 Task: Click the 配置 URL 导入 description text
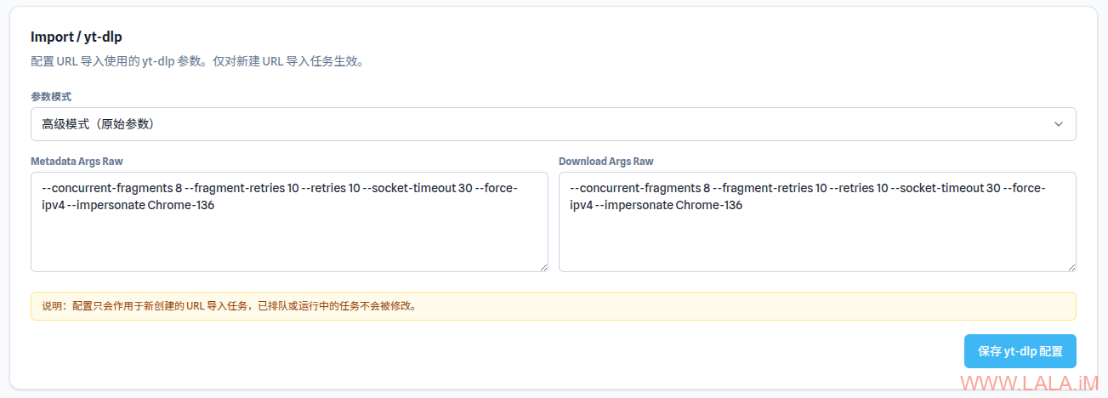point(197,62)
